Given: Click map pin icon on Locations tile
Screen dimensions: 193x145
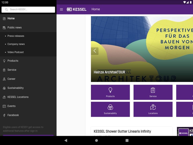Looking at the screenshot, I should [x=153, y=107].
